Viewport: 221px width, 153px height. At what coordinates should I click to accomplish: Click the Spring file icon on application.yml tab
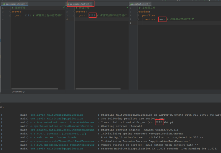click(131, 4)
